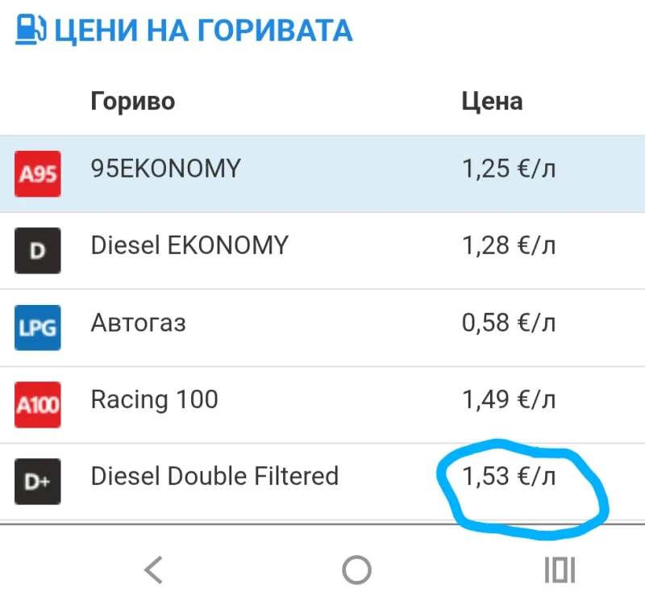Viewport: 645px width, 614px height.
Task: Click the circled 1,53 €/л price
Action: 510,477
